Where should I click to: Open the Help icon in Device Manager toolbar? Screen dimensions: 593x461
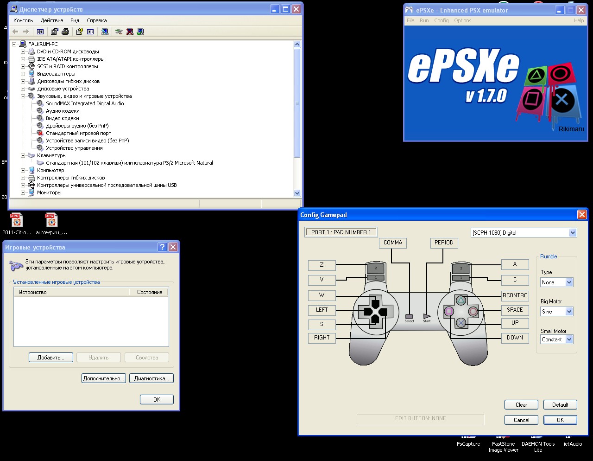79,32
